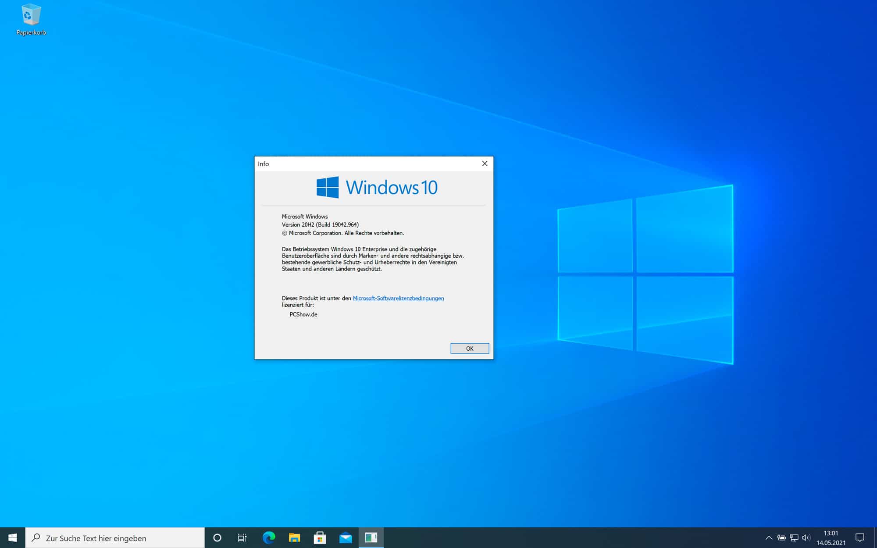Open Task View on the taskbar
The image size is (877, 548).
pyautogui.click(x=242, y=537)
